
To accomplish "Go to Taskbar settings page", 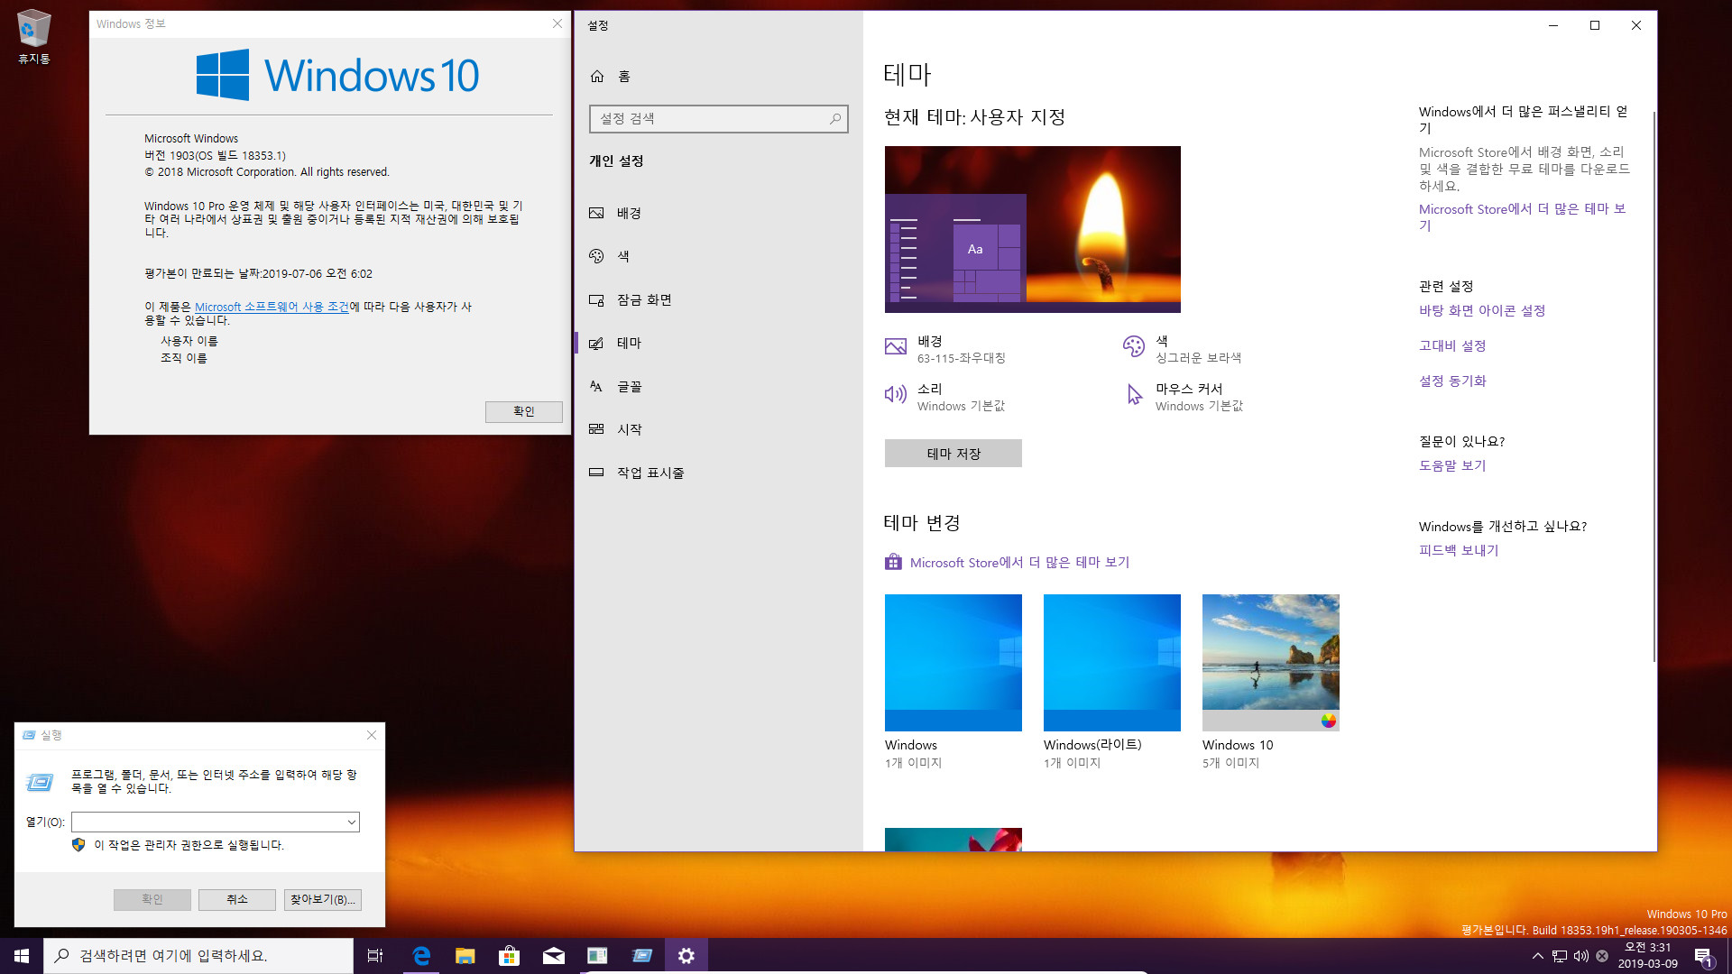I will (x=718, y=473).
